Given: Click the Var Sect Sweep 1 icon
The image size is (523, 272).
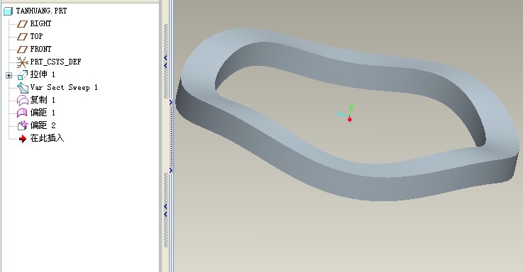Looking at the screenshot, I should tap(23, 88).
